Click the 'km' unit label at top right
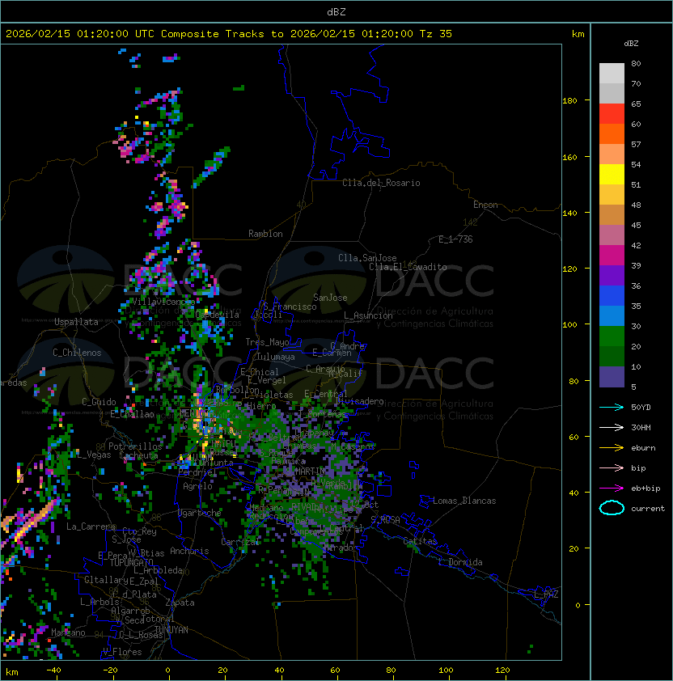Screen dimensions: 673x681 click(578, 34)
